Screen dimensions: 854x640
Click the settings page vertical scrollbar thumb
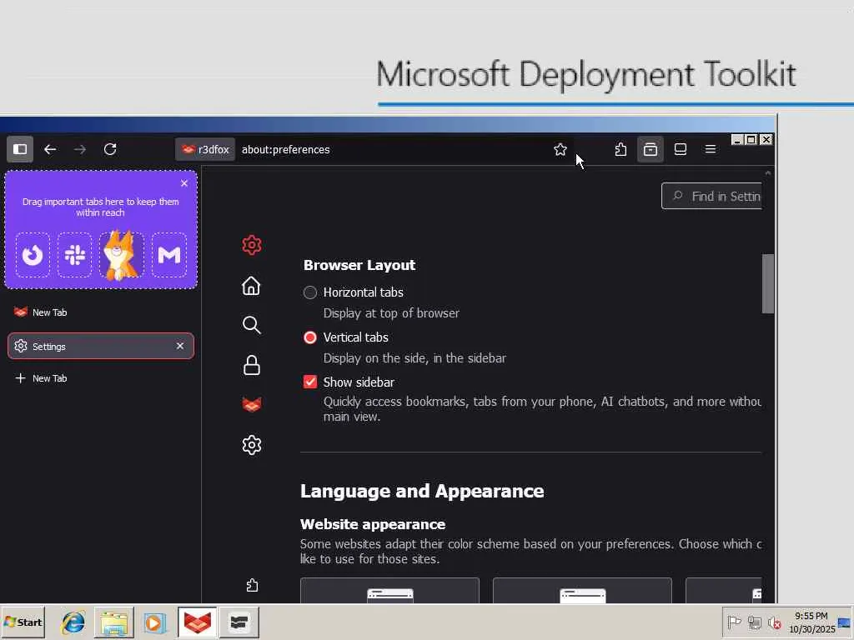click(768, 283)
